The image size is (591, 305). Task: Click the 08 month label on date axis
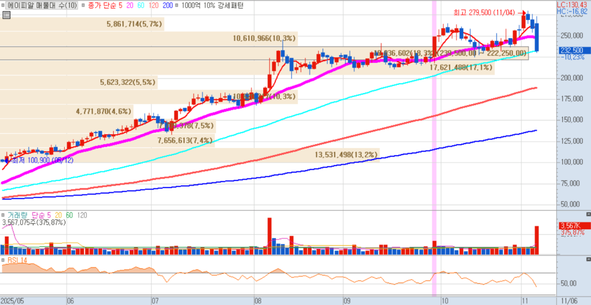(258, 301)
